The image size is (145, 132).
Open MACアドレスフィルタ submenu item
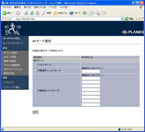pyautogui.click(x=13, y=69)
